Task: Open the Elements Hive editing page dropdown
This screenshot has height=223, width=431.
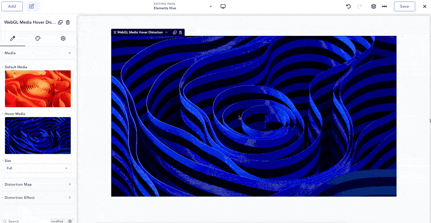Action: (211, 6)
